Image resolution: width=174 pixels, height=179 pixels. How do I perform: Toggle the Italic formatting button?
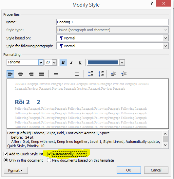(x=71, y=62)
